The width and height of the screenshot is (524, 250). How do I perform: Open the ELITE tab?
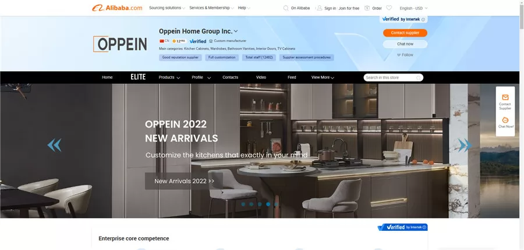(138, 77)
